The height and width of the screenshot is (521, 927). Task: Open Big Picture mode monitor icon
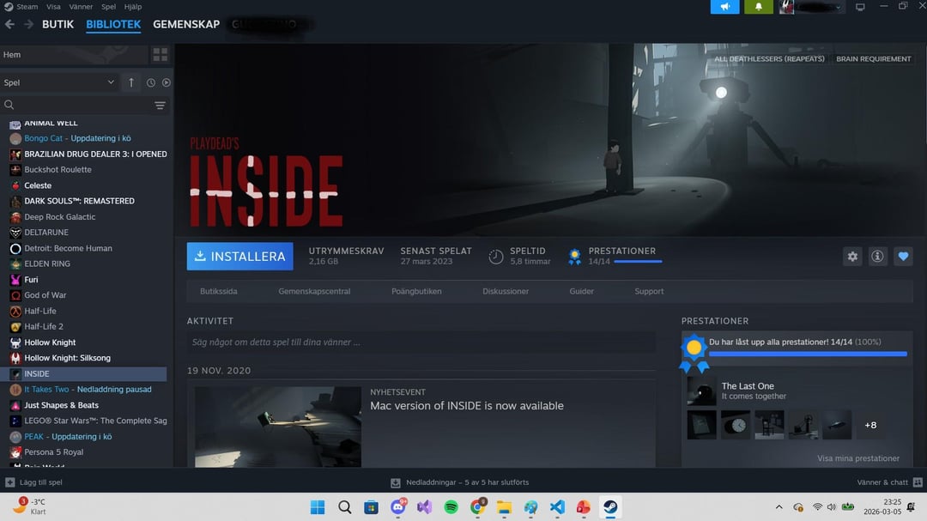click(x=860, y=7)
